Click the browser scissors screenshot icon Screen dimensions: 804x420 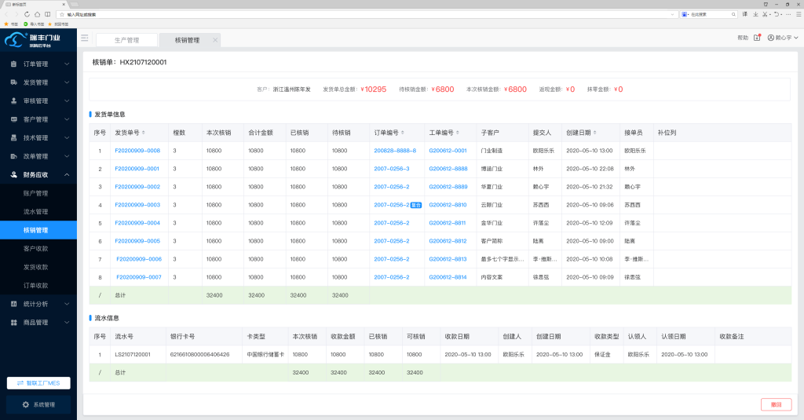pos(765,14)
